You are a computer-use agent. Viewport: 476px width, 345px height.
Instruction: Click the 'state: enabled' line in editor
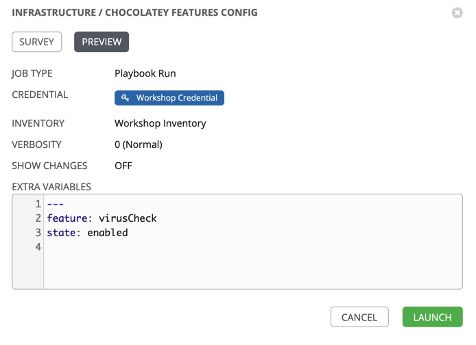87,233
